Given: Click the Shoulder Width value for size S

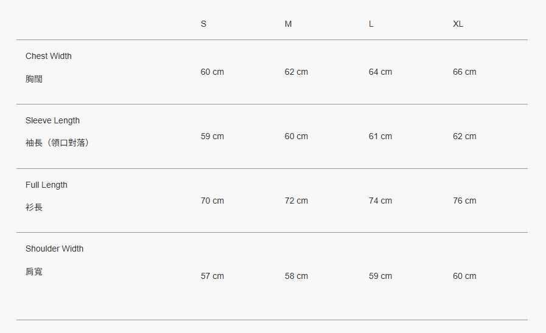Looking at the screenshot, I should (212, 276).
